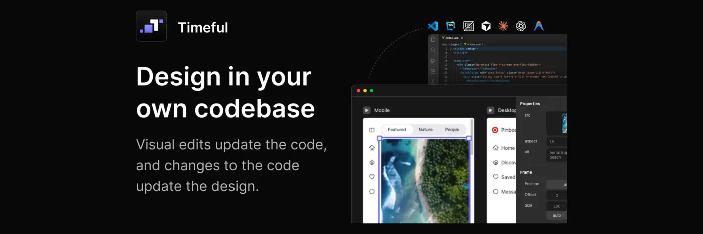Click the Frame section heading

(x=526, y=172)
